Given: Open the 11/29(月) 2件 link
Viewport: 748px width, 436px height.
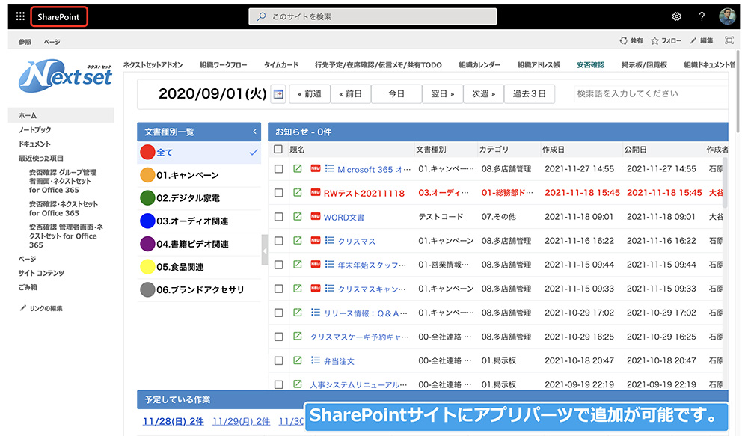Looking at the screenshot, I should [241, 421].
